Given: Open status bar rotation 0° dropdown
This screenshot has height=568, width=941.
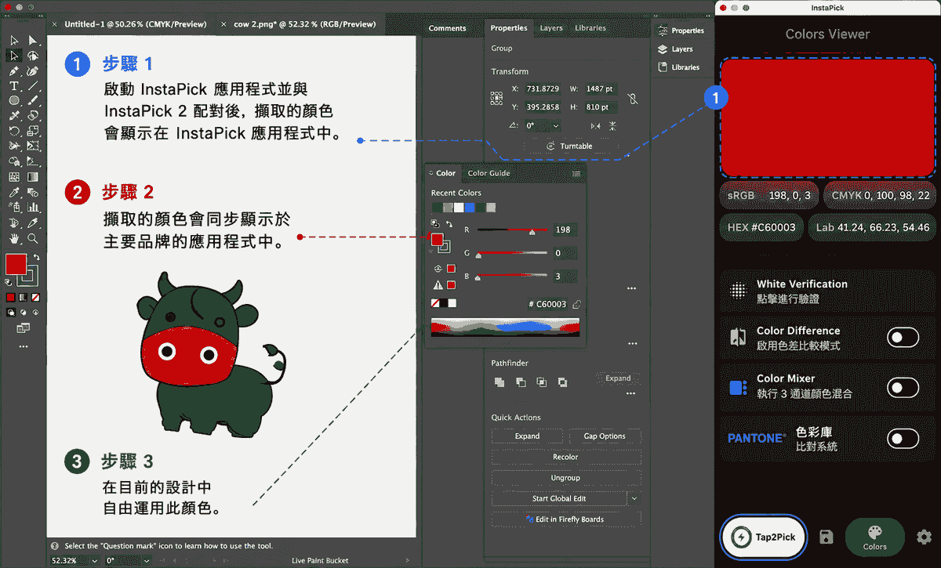Looking at the screenshot, I should pyautogui.click(x=146, y=560).
